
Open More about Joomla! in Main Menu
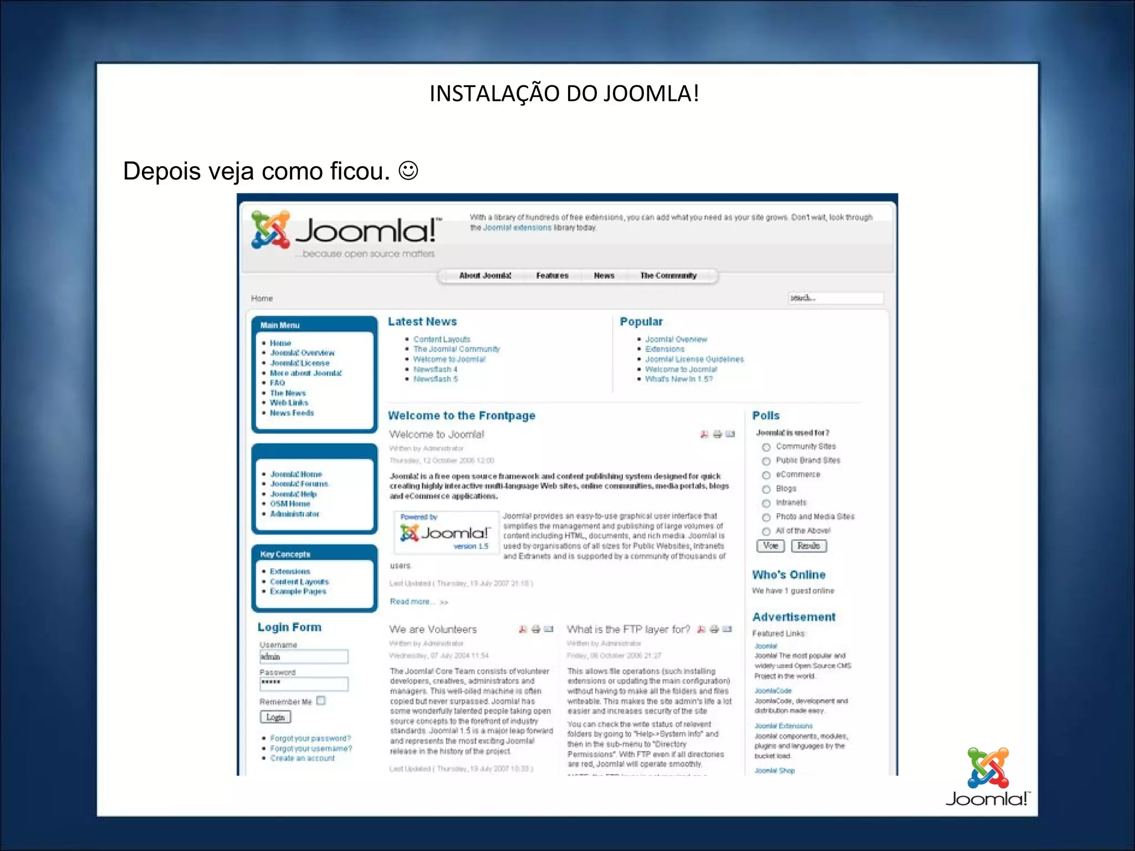click(306, 373)
